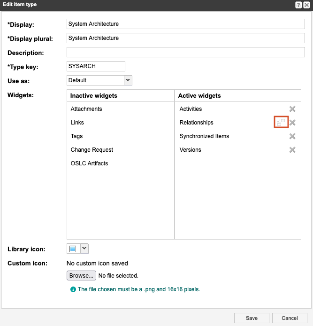Click the Type key field

click(x=96, y=66)
